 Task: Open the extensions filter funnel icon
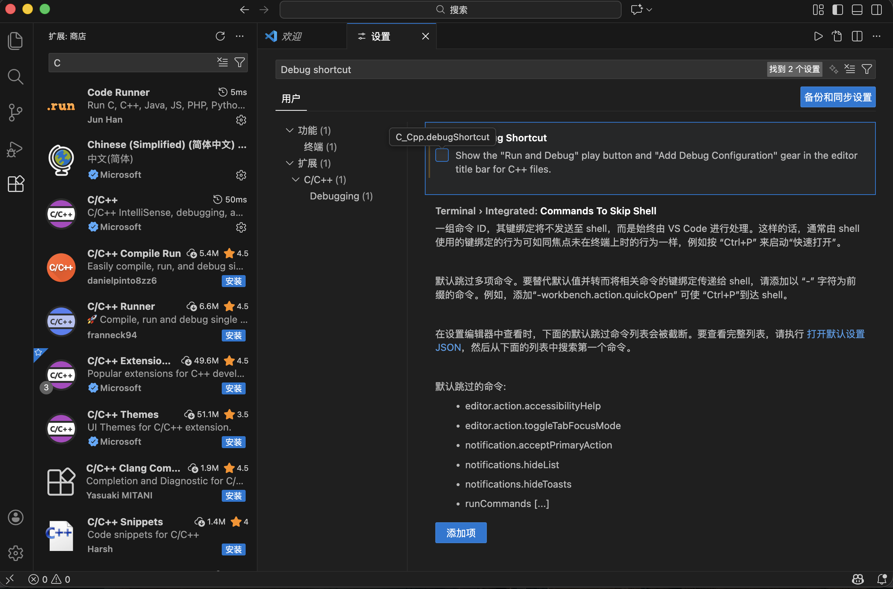(x=240, y=62)
